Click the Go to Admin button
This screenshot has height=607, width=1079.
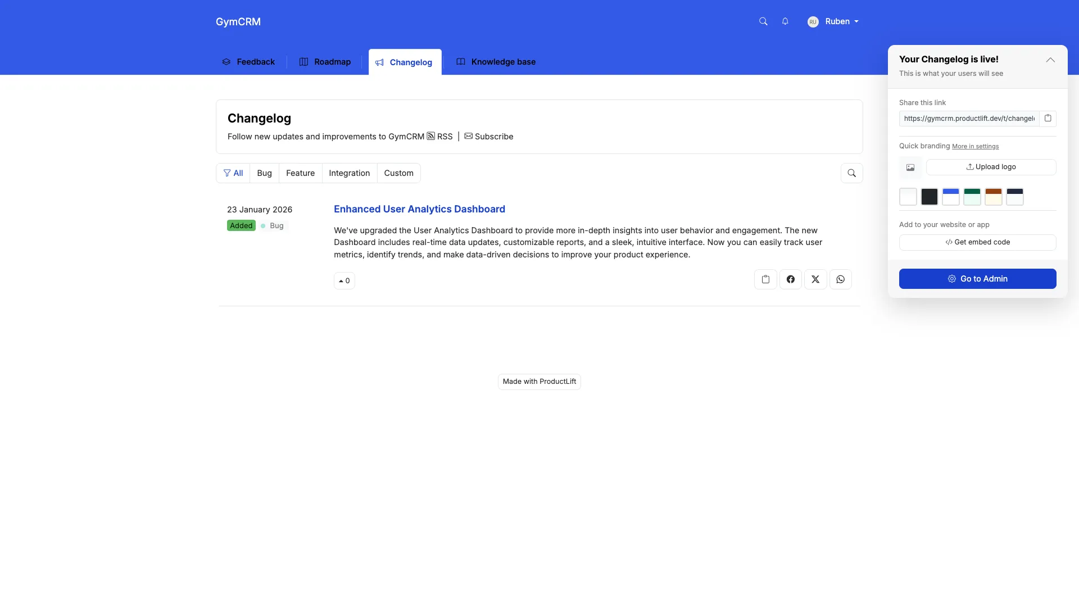click(x=977, y=278)
